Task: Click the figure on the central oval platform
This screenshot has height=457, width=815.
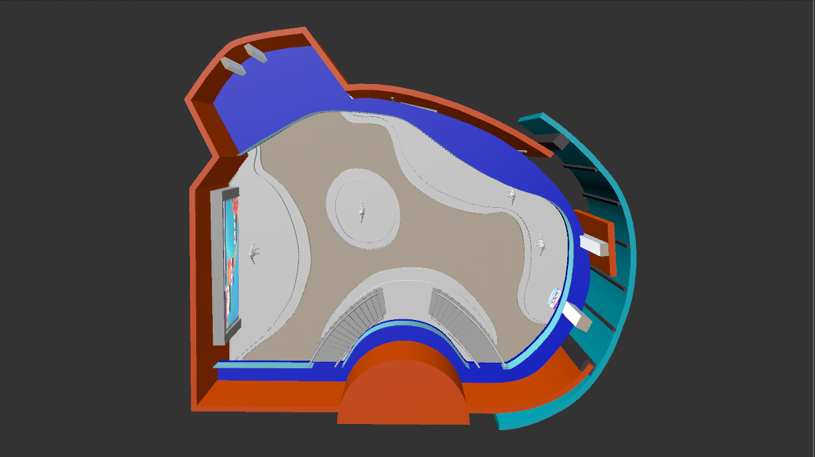Action: pos(361,212)
